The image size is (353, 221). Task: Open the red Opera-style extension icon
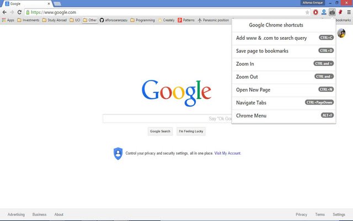click(x=315, y=12)
